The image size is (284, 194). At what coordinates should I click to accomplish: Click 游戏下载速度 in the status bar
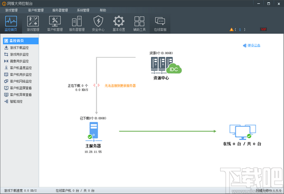[x=20, y=191]
